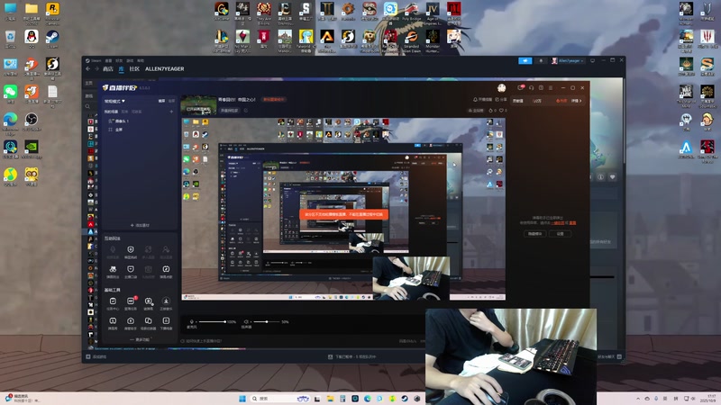Select 竖屏 portrait orientation option
This screenshot has height=405, width=721.
coord(171,101)
